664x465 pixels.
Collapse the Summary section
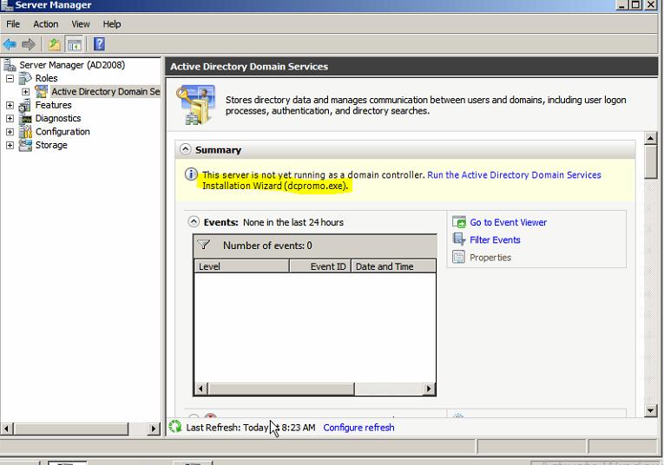[185, 149]
